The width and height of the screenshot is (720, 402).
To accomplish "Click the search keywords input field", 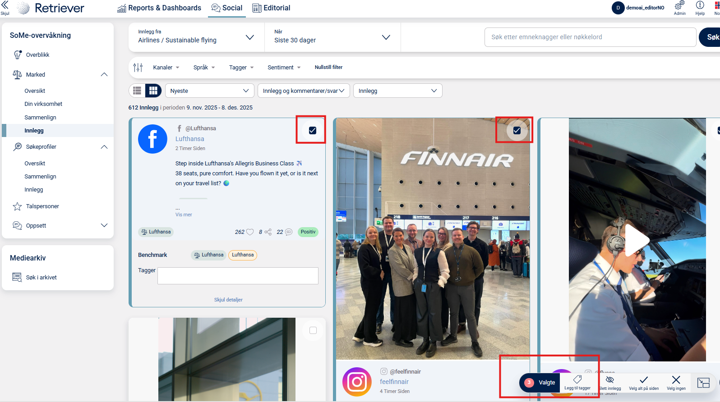I will pyautogui.click(x=590, y=37).
